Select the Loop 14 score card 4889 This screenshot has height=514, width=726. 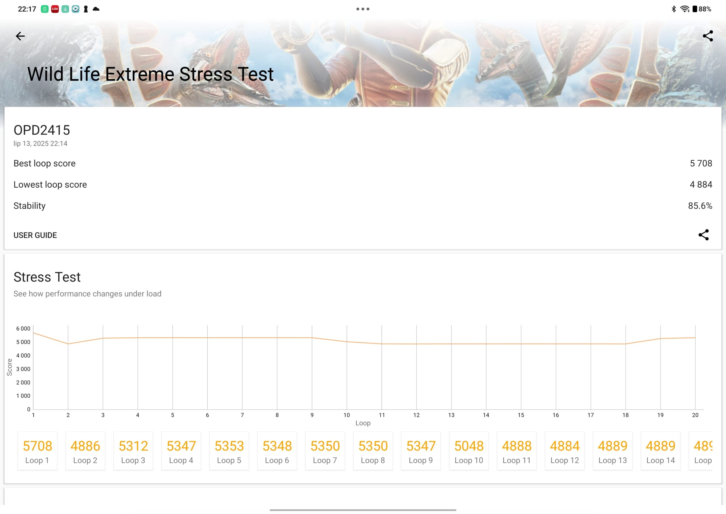click(660, 451)
